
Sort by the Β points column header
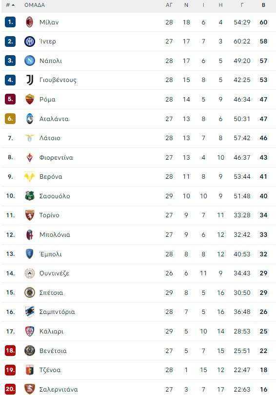point(263,5)
